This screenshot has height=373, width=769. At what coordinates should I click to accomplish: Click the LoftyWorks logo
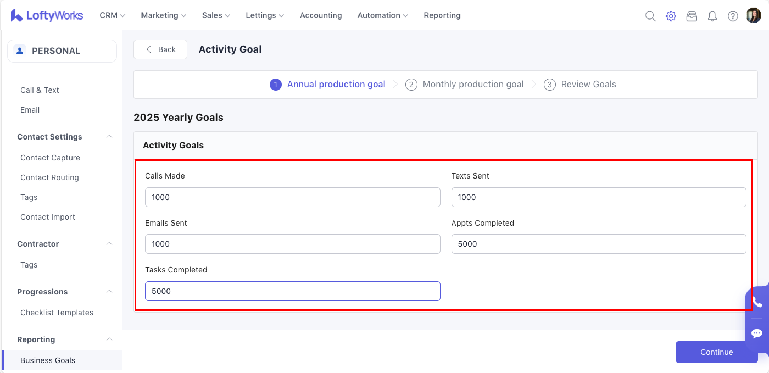click(x=47, y=15)
